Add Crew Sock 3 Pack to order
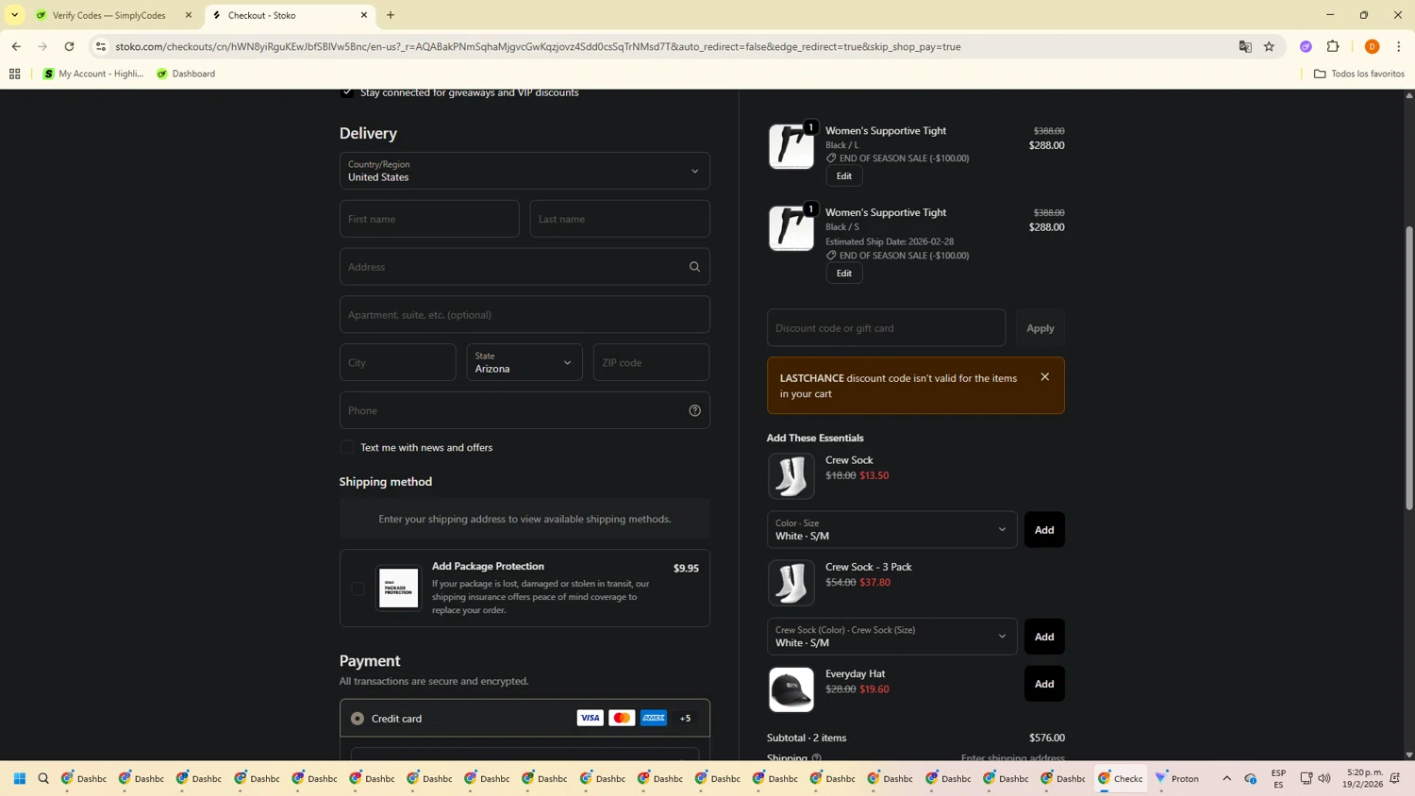The image size is (1415, 796). coord(1044,637)
